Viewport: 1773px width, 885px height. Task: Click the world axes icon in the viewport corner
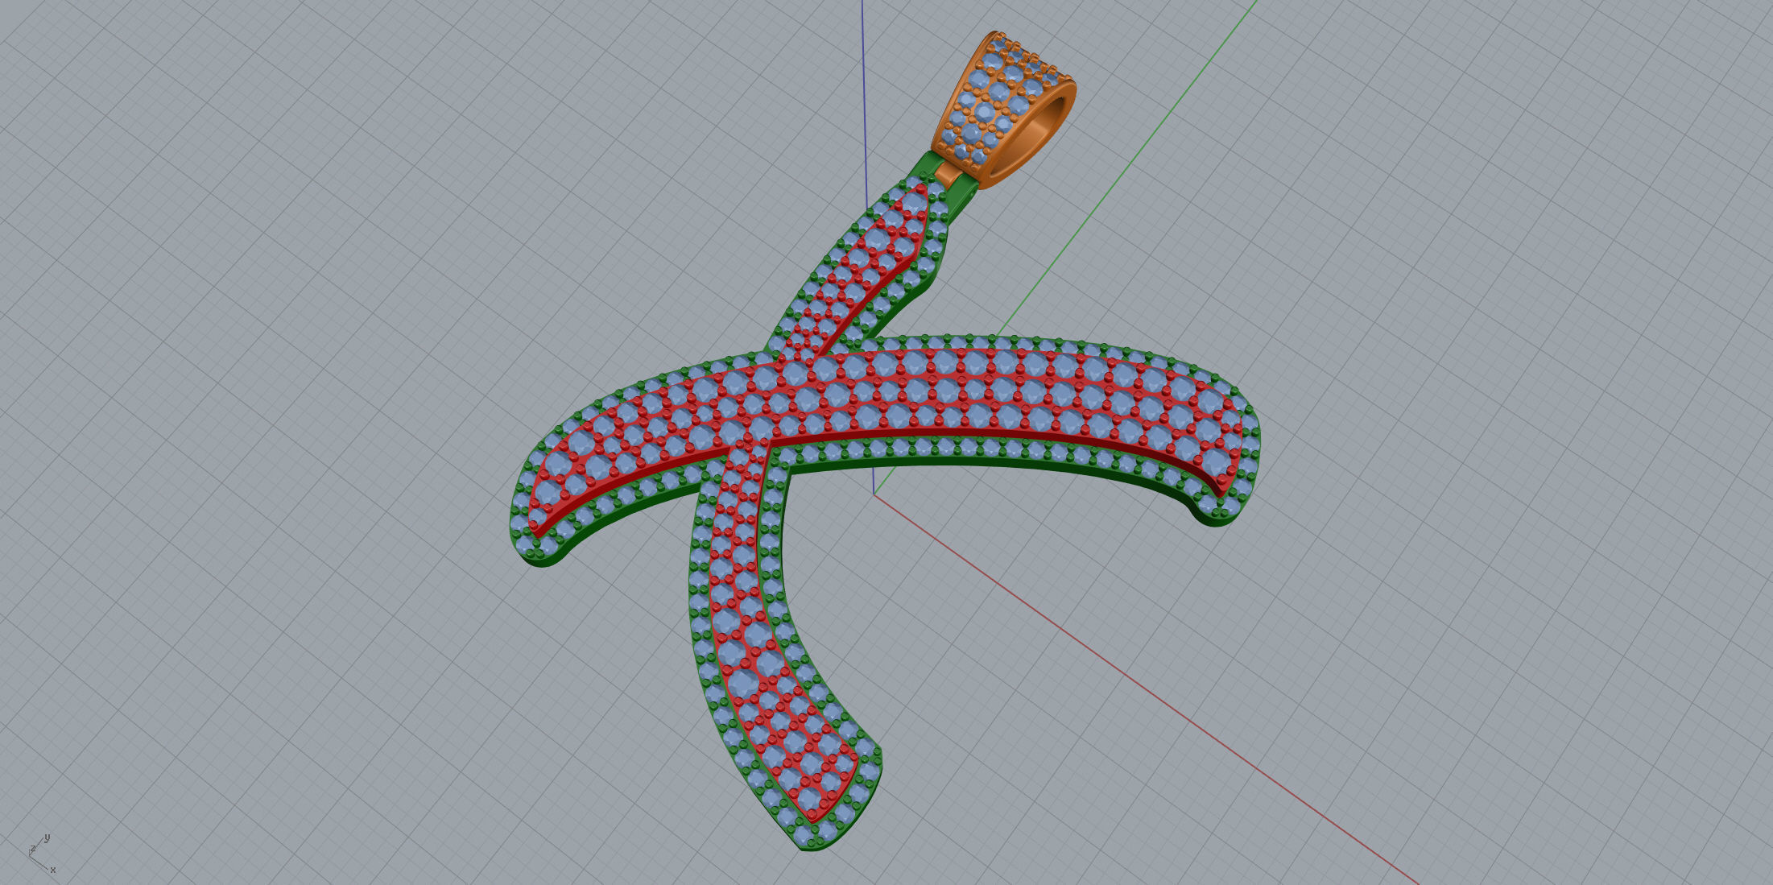(42, 855)
